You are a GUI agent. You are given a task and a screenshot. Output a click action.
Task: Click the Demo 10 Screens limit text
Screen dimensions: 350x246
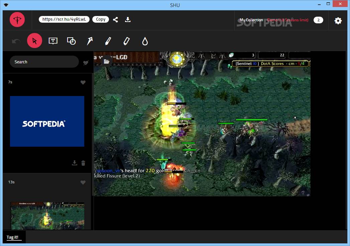[288, 20]
